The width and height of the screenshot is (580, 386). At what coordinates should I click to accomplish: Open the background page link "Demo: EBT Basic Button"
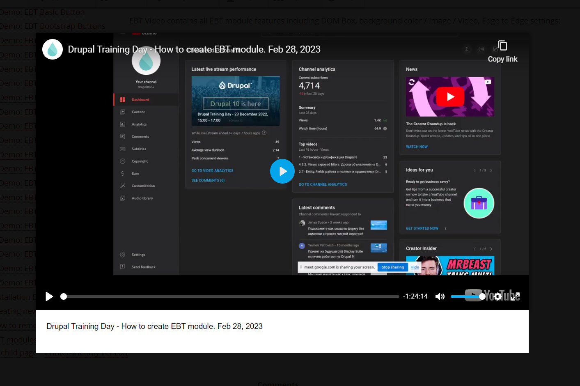(x=42, y=12)
